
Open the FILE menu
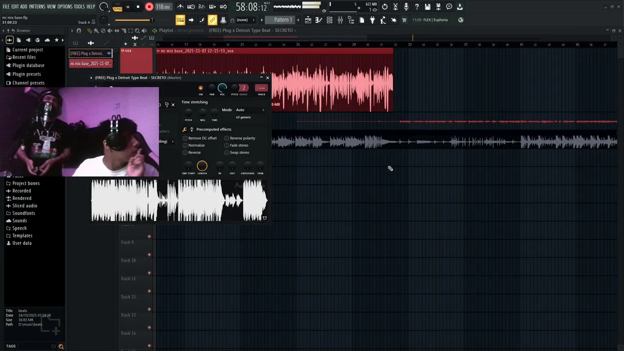coord(6,7)
